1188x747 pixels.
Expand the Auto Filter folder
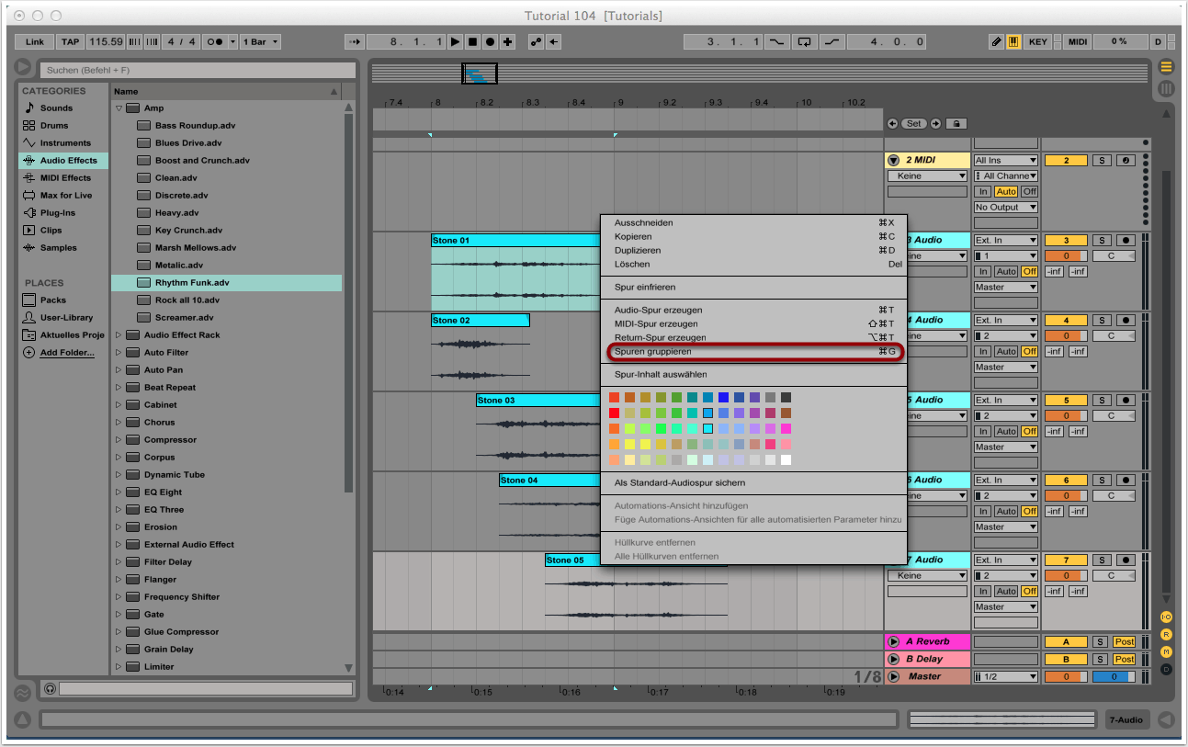click(119, 353)
